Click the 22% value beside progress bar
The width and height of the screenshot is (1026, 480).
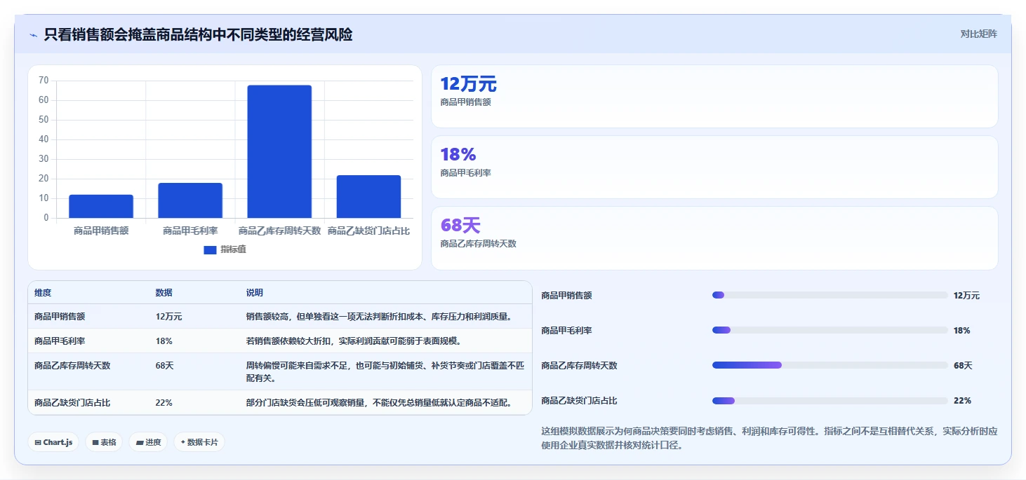[x=962, y=401]
